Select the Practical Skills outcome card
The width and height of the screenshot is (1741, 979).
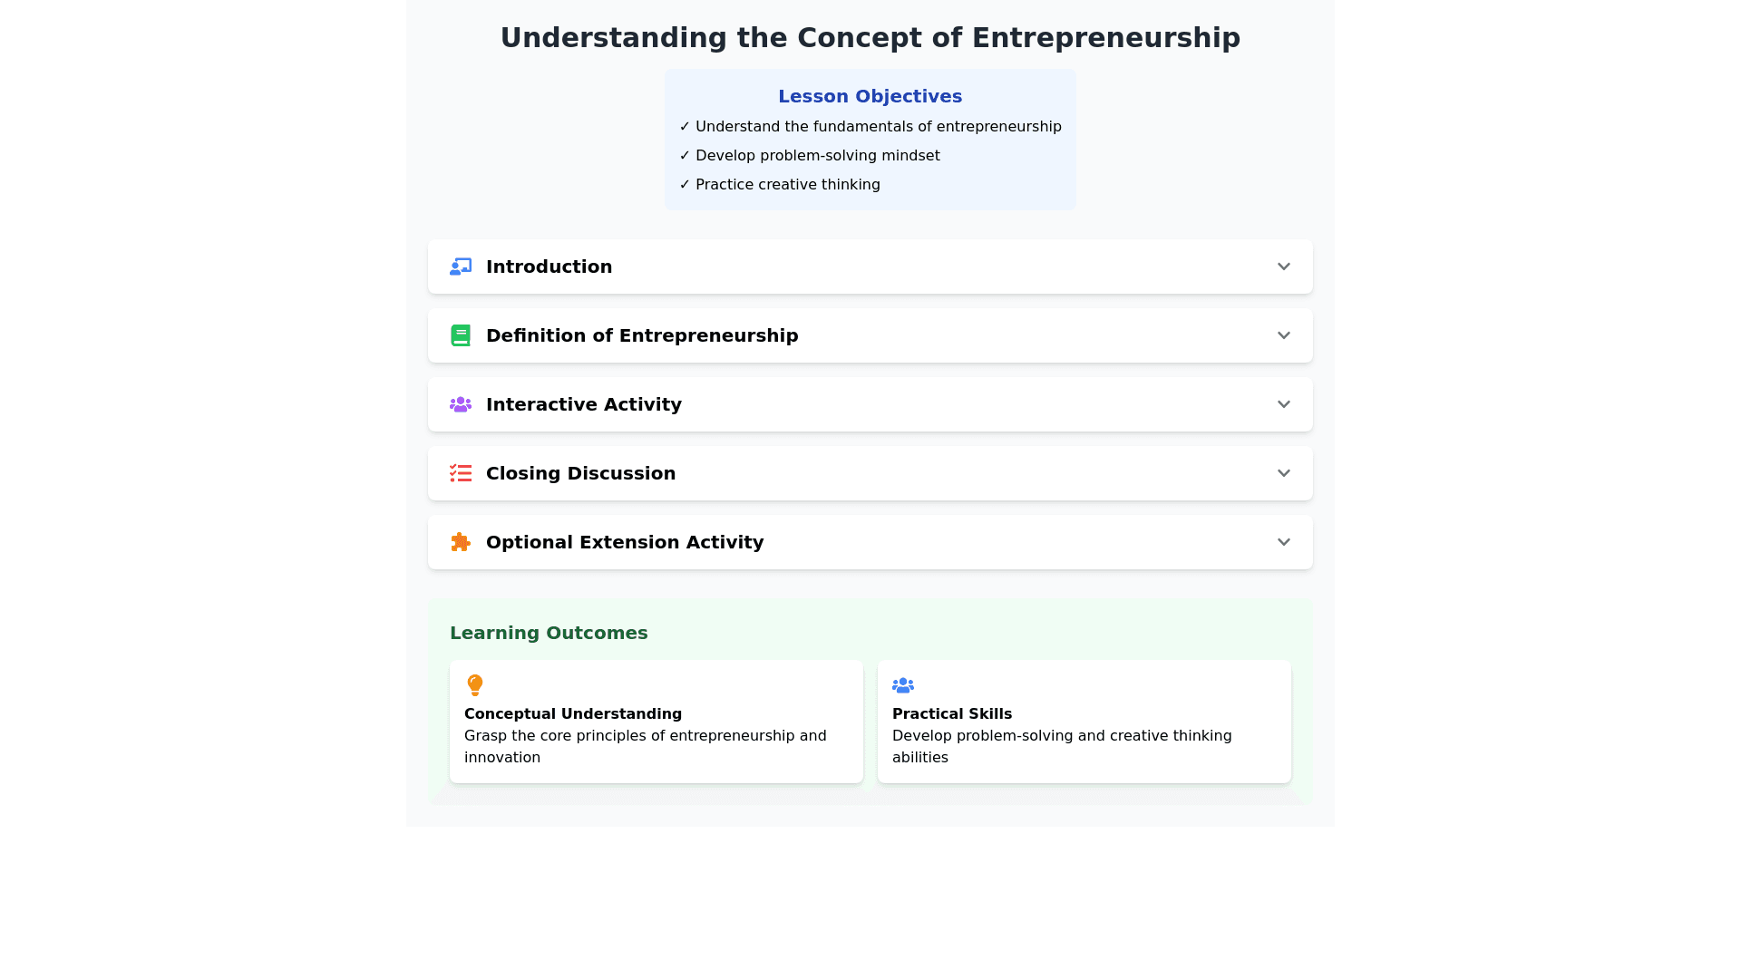pos(1084,722)
